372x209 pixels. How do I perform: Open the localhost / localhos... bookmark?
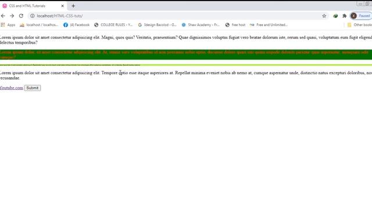pos(39,25)
